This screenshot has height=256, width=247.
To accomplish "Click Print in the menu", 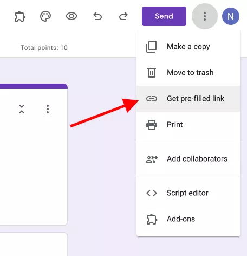I will click(x=188, y=125).
